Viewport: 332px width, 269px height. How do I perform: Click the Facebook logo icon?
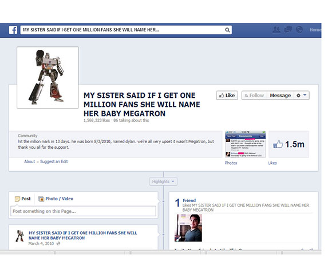(x=13, y=30)
